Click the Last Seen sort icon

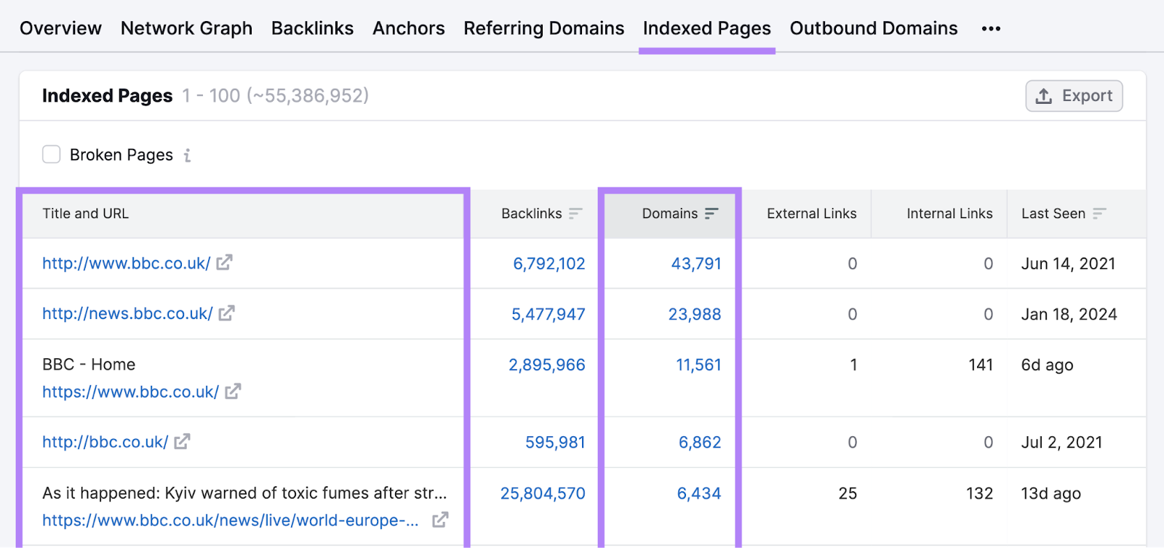[1099, 214]
